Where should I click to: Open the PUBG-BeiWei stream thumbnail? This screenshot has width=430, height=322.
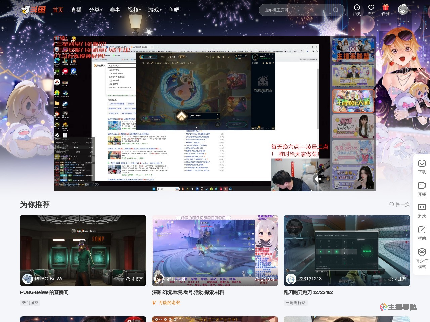pos(83,250)
